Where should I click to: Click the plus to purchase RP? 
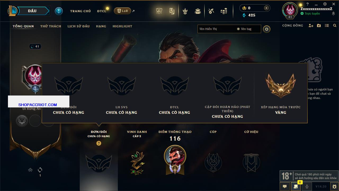point(266,8)
